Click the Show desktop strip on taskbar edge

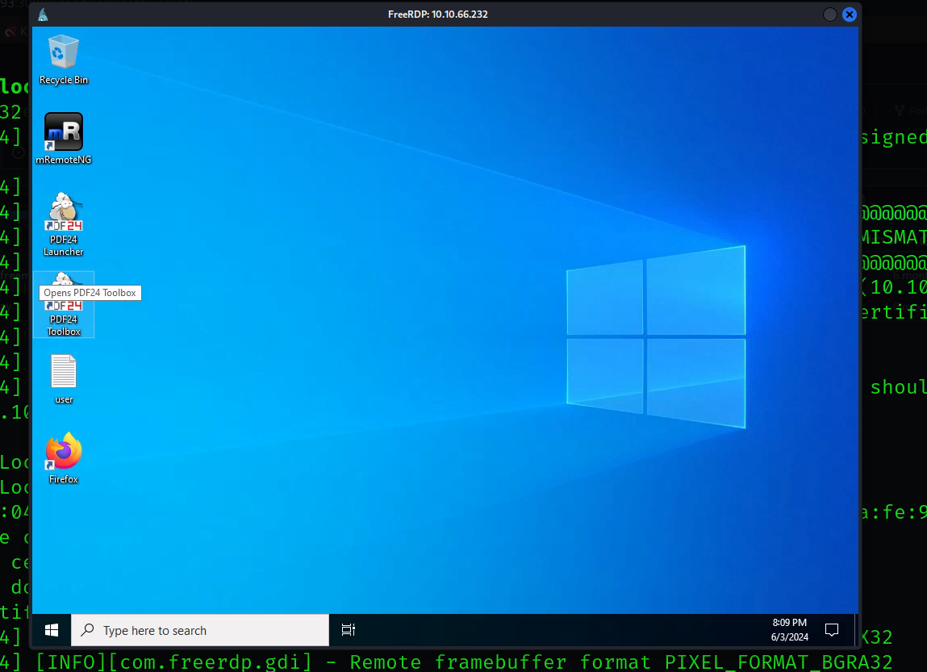point(856,630)
